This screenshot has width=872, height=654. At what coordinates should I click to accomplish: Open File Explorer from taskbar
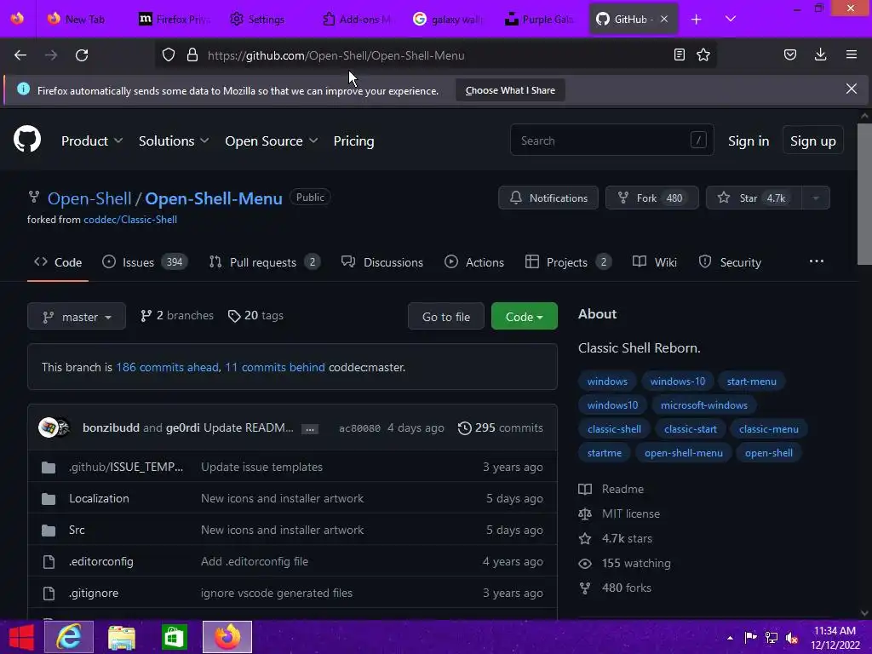tap(121, 637)
